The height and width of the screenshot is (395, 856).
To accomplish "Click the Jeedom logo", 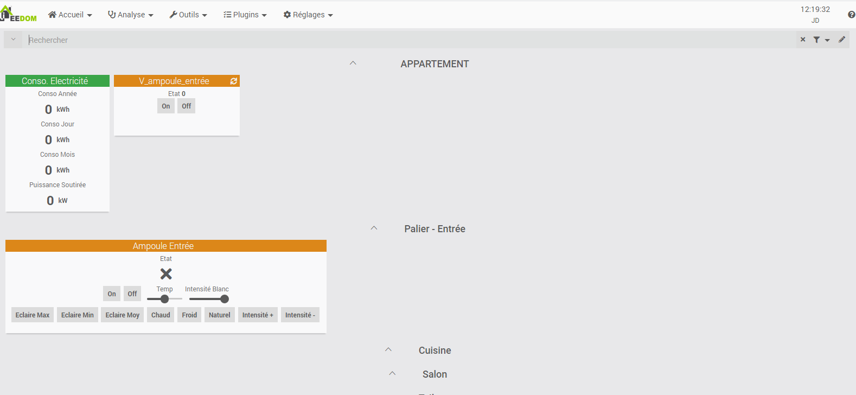I will [18, 14].
